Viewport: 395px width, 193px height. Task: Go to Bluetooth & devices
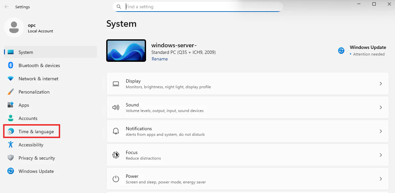tap(39, 65)
